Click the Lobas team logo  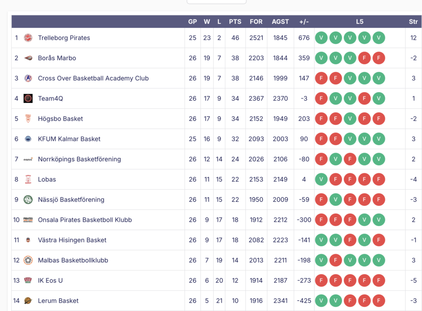[28, 180]
